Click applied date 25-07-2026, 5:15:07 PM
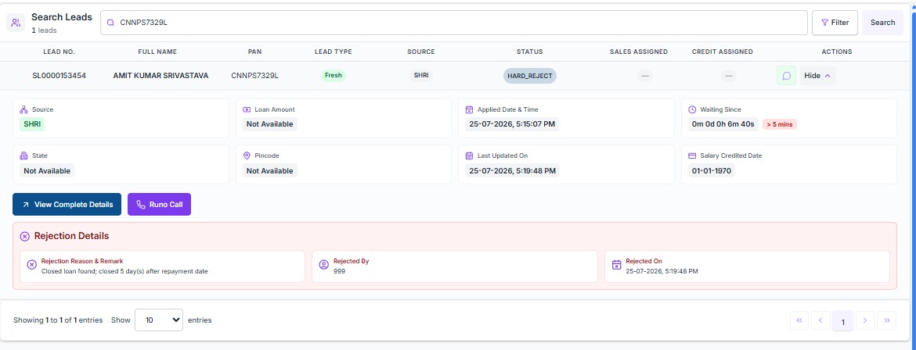Image resolution: width=916 pixels, height=350 pixels. click(512, 123)
